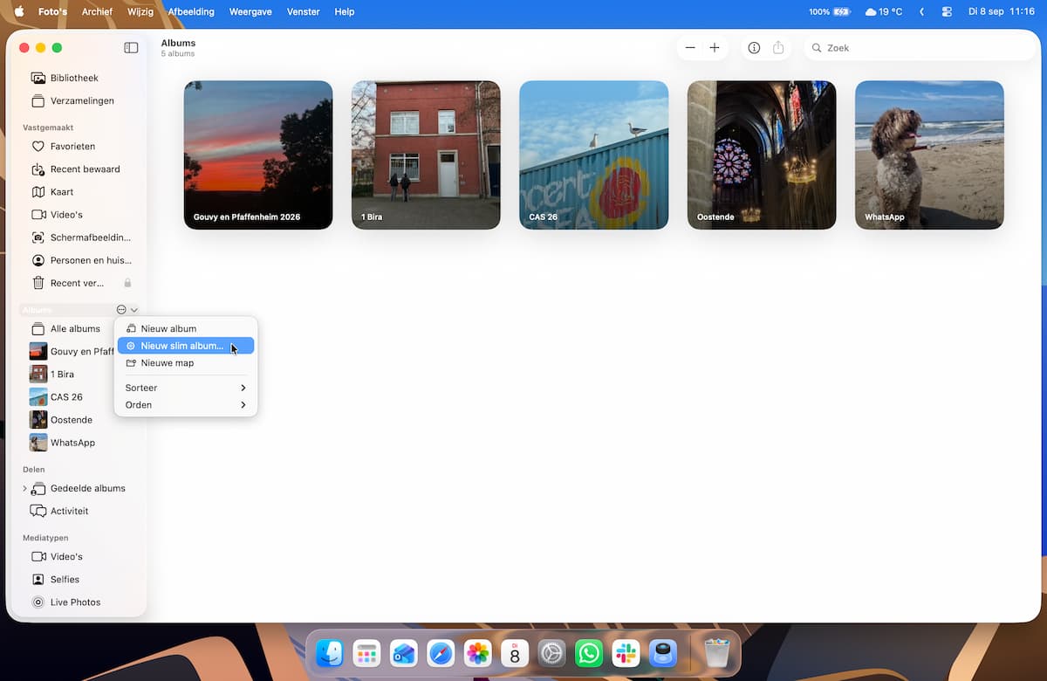Viewport: 1047px width, 681px height.
Task: Open Personen en huisdieren in the sidebar
Action: tap(81, 260)
